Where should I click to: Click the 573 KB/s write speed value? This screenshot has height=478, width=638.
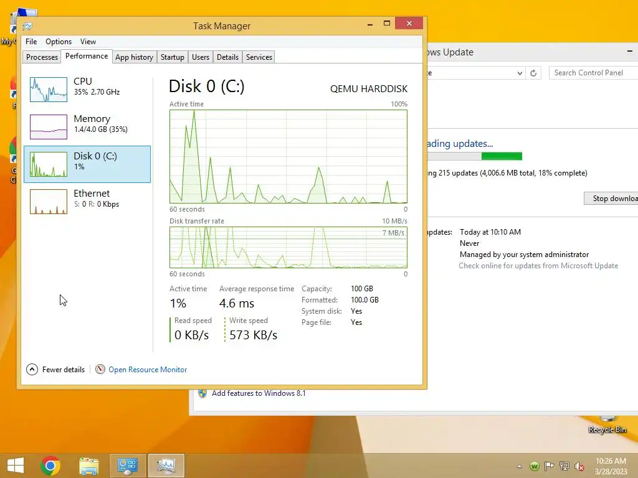254,335
